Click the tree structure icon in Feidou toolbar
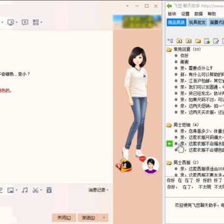 [170, 41]
